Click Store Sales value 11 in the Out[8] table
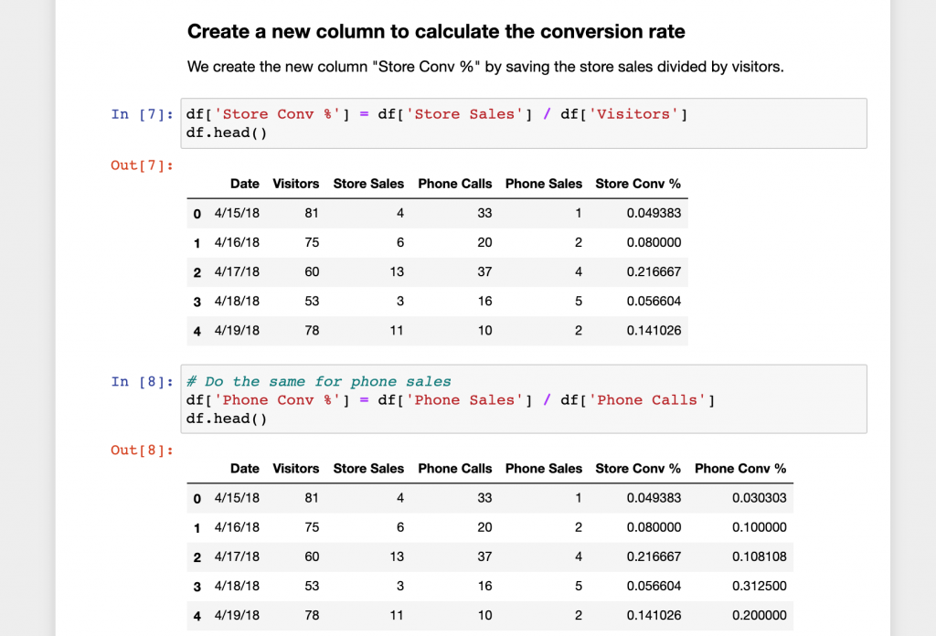The width and height of the screenshot is (936, 636). tap(397, 615)
